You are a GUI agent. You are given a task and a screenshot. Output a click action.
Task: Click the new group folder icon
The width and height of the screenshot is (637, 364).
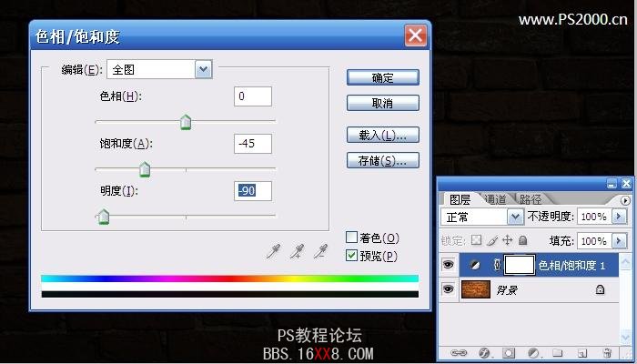point(557,352)
